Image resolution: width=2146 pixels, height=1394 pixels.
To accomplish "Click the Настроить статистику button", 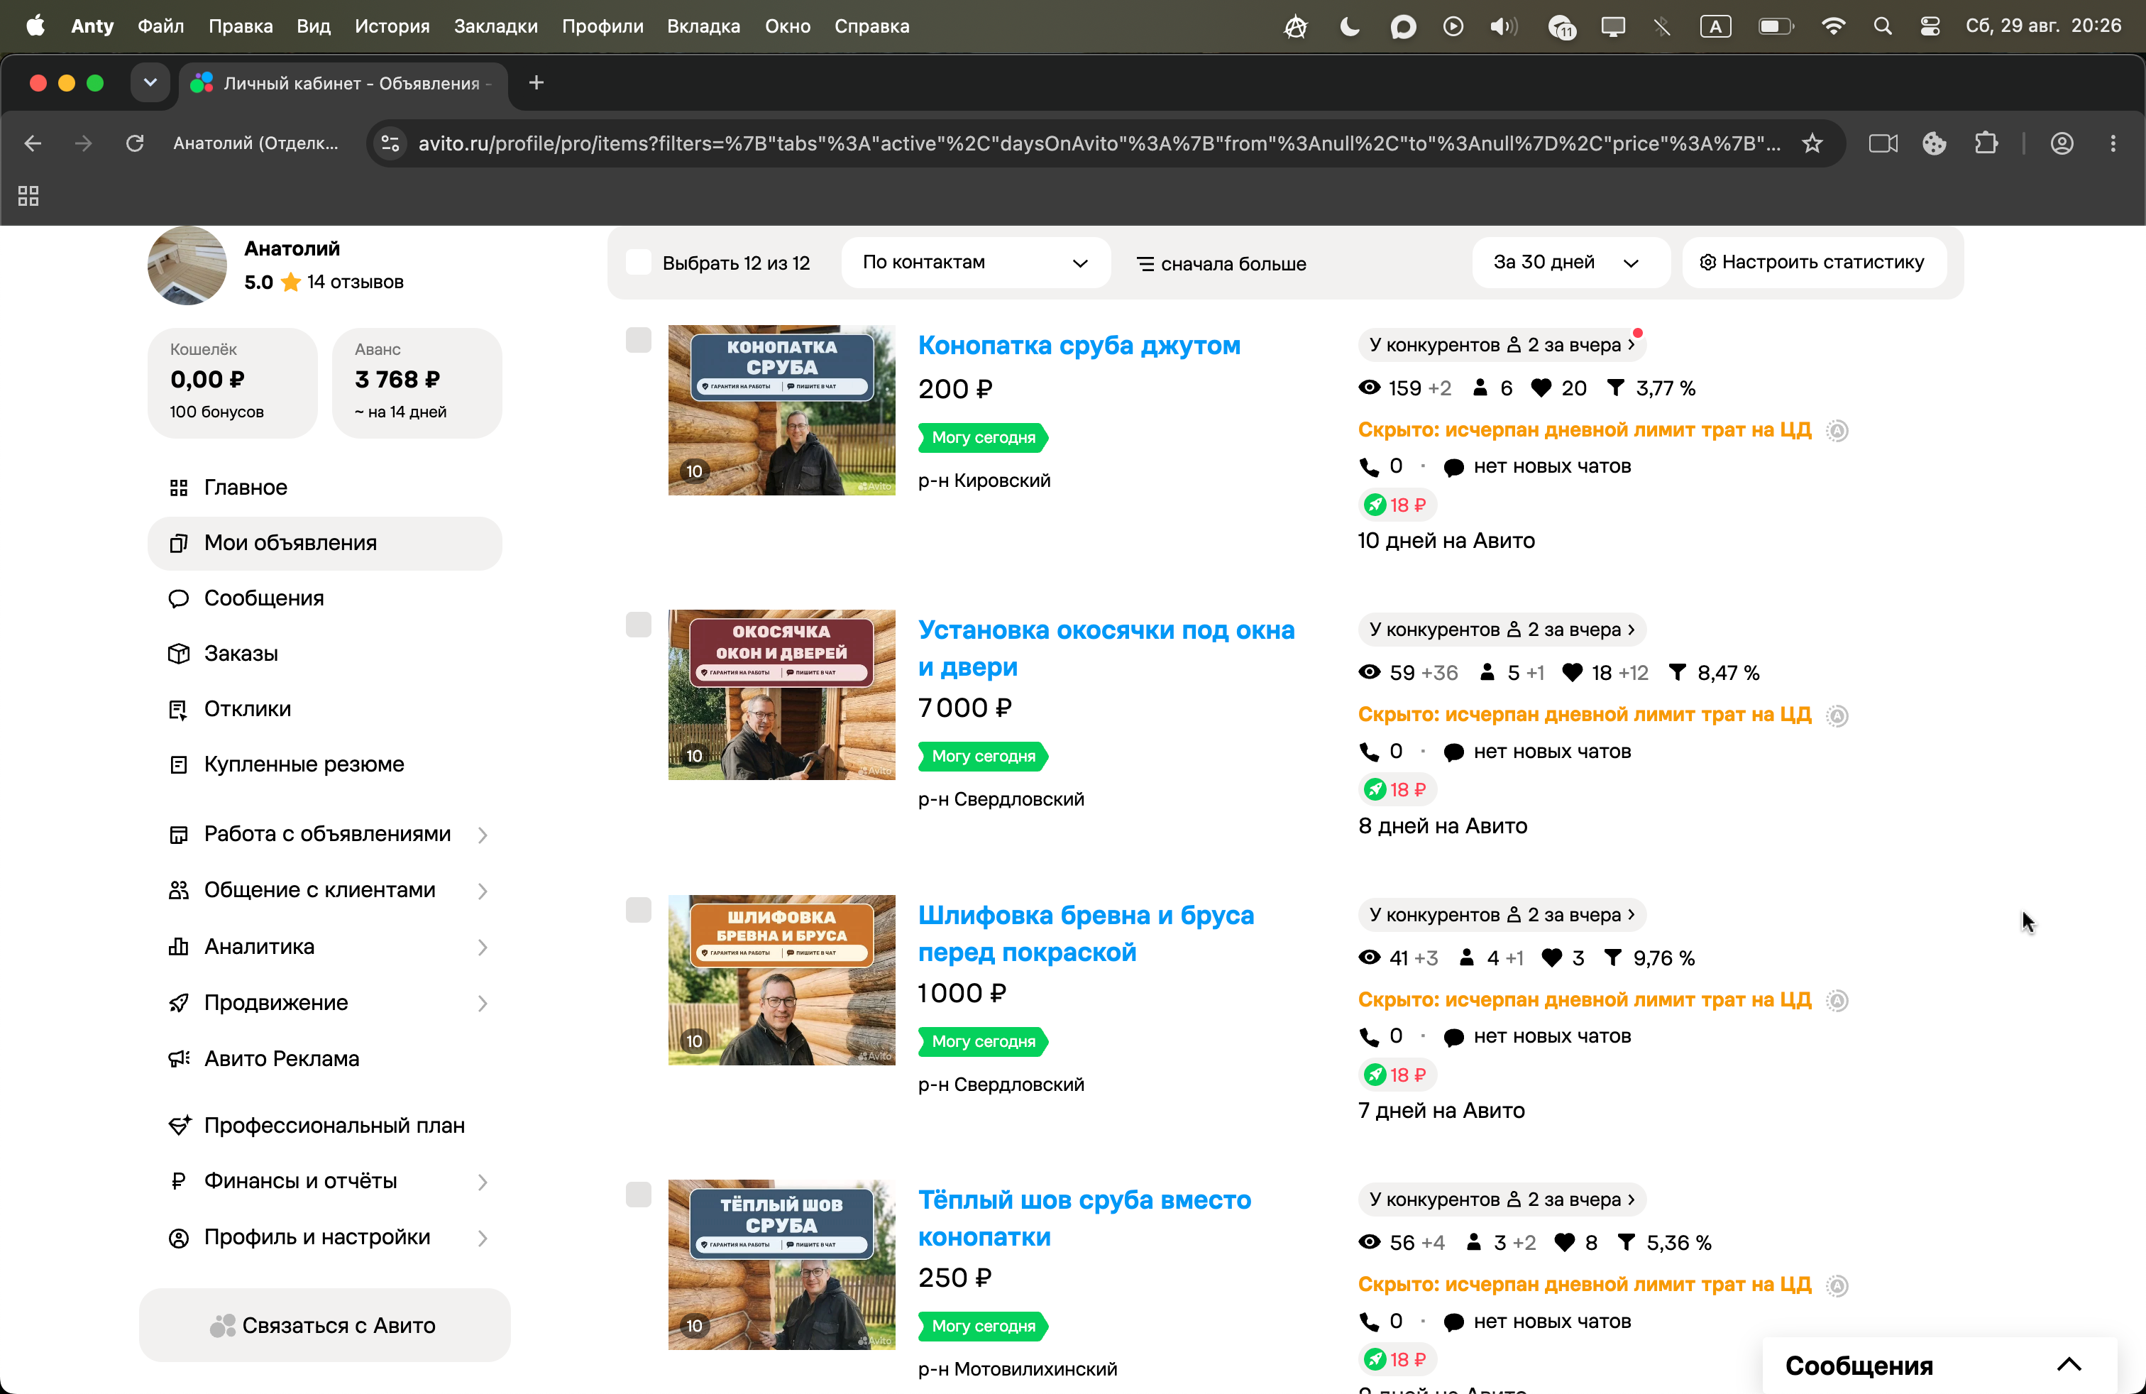I will [1813, 263].
